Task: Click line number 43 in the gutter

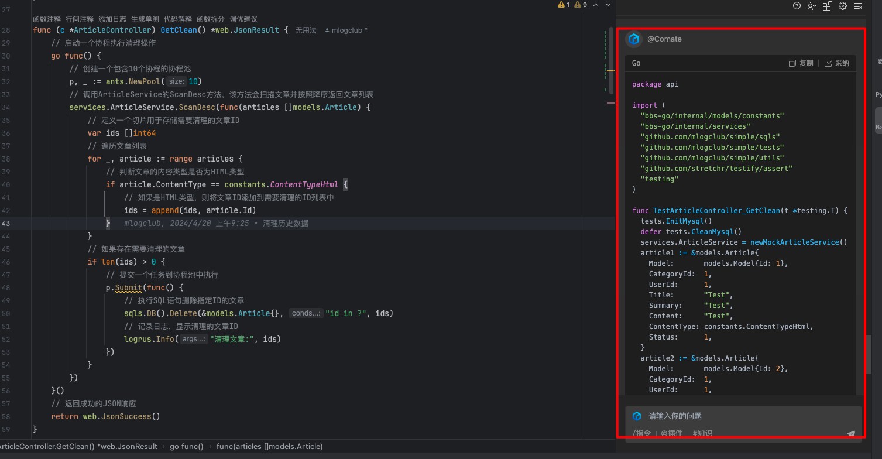Action: (6, 223)
